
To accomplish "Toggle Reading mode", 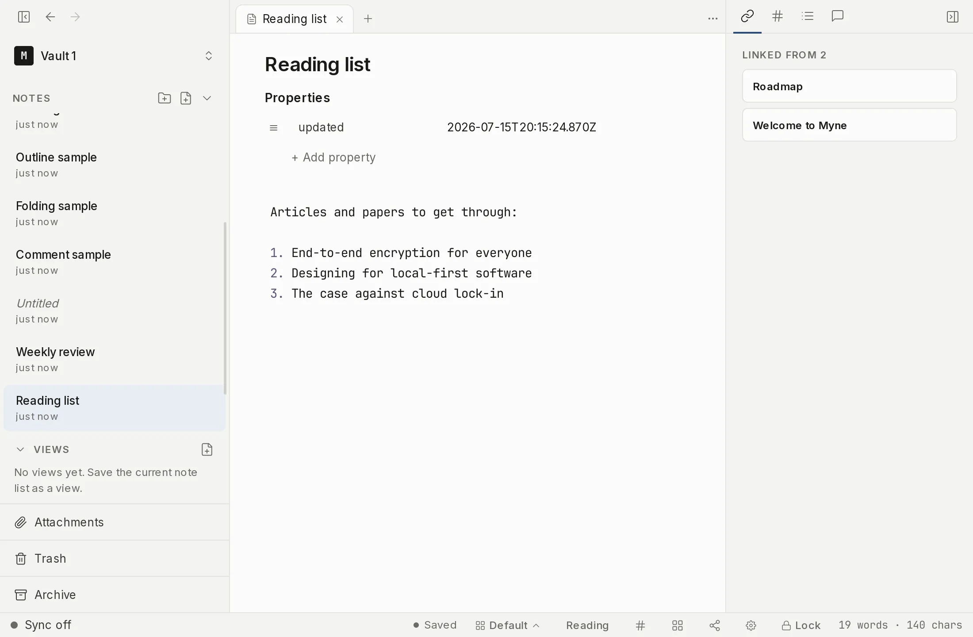I will click(587, 625).
